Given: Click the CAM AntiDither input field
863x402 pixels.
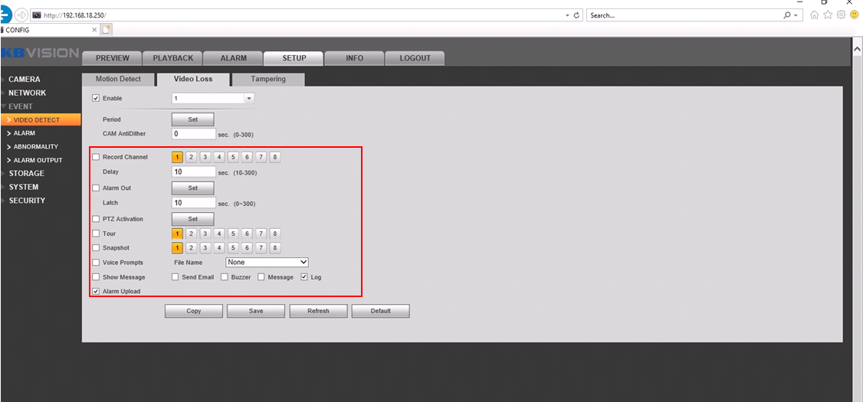Looking at the screenshot, I should pyautogui.click(x=193, y=134).
